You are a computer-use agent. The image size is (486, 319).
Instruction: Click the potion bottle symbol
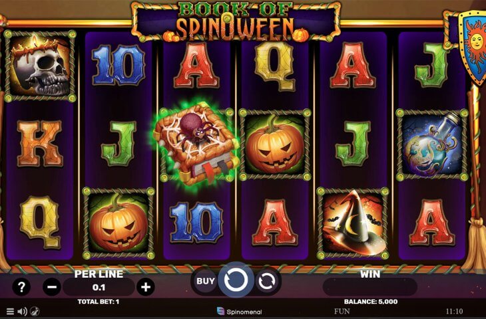point(432,144)
